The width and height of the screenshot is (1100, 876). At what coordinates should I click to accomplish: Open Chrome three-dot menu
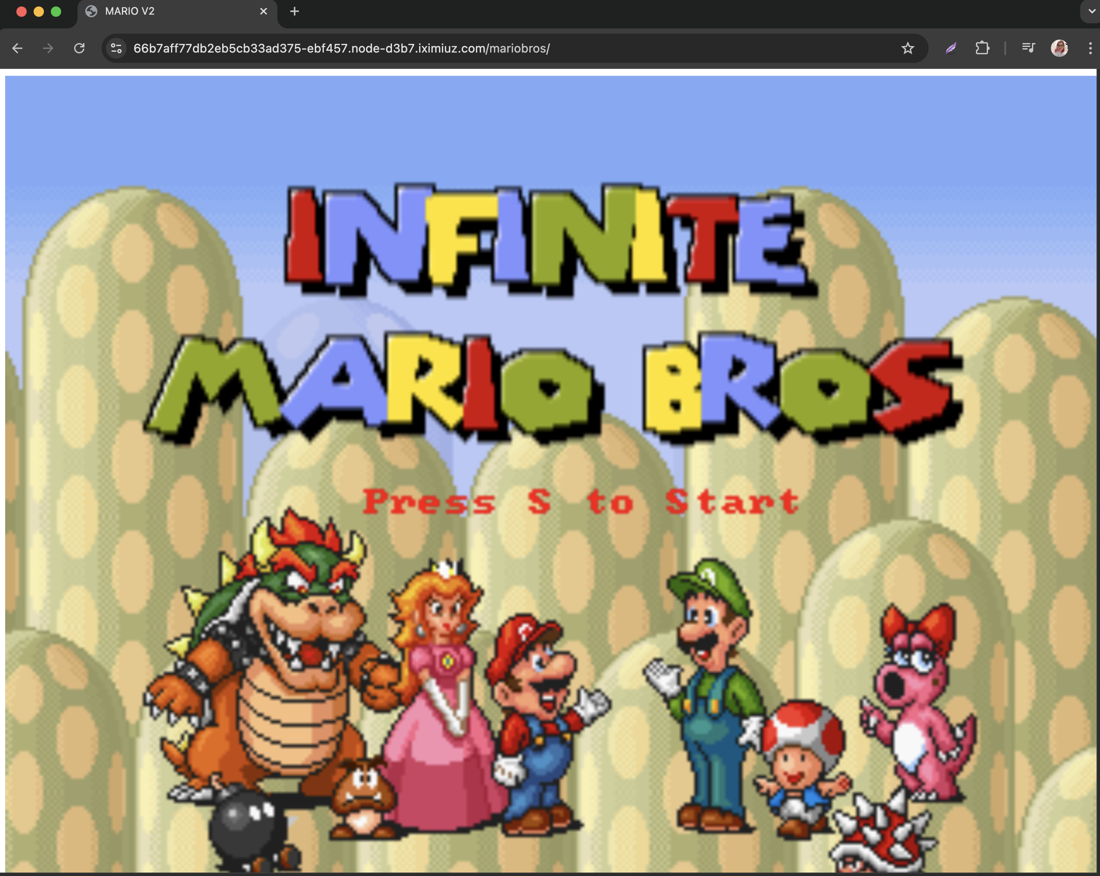pos(1090,49)
